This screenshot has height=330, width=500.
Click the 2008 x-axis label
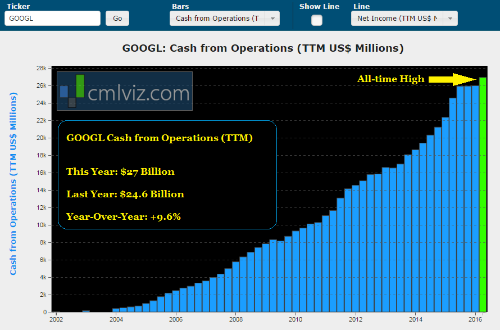click(235, 319)
